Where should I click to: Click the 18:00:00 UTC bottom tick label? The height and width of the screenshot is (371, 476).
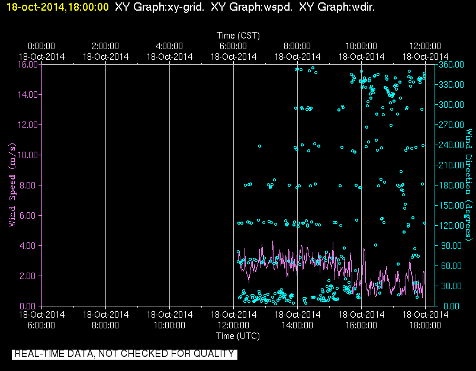[x=425, y=325]
